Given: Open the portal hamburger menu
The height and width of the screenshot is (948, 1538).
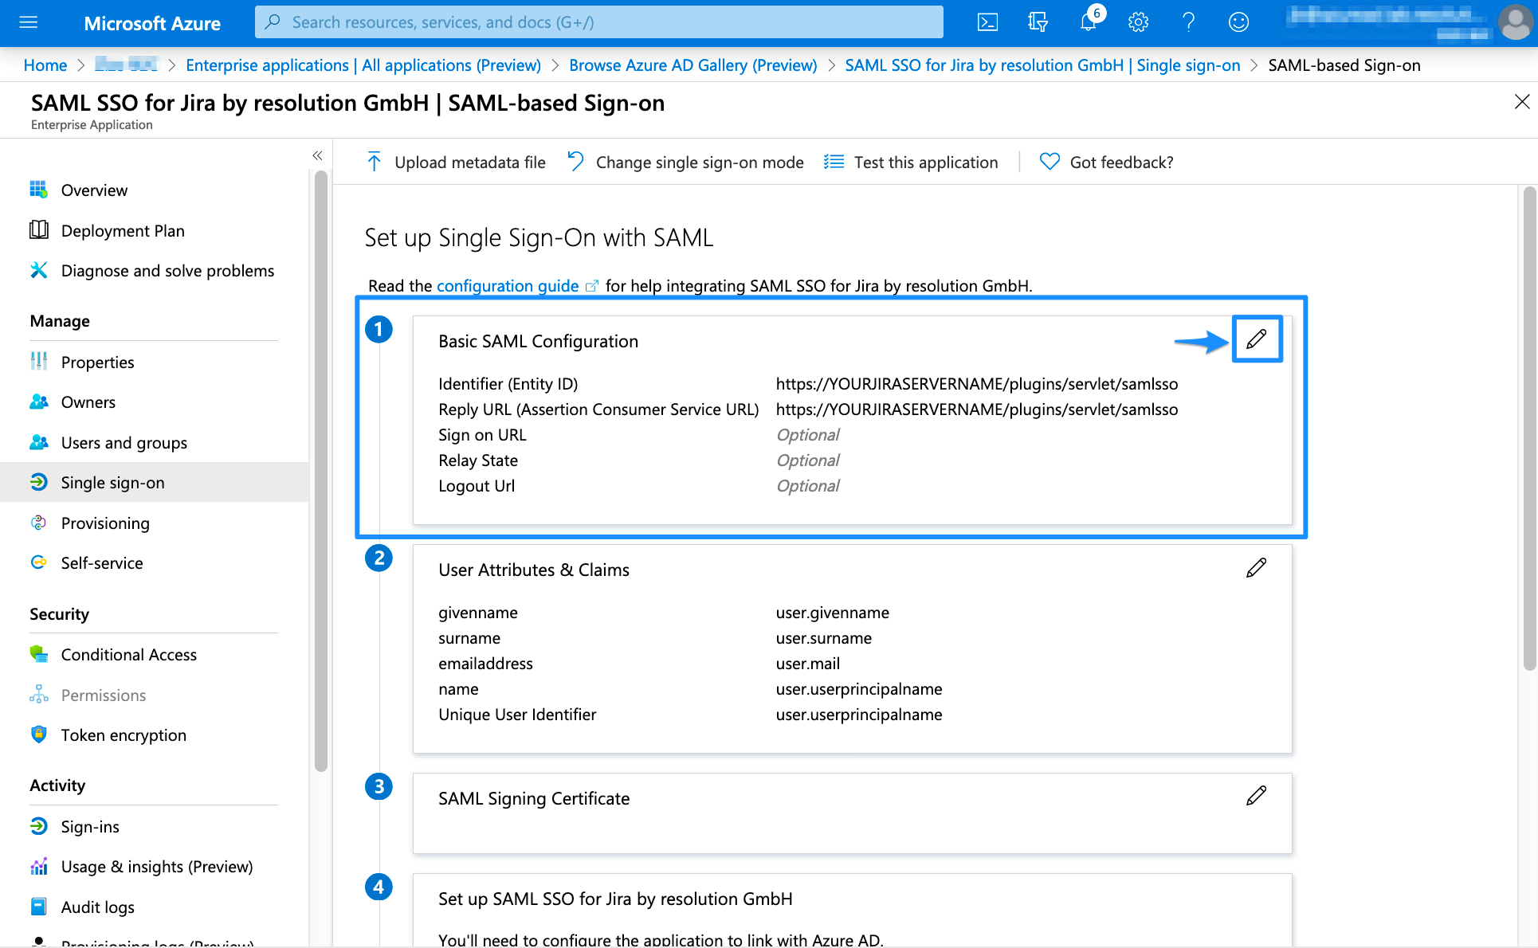Looking at the screenshot, I should click(x=29, y=22).
